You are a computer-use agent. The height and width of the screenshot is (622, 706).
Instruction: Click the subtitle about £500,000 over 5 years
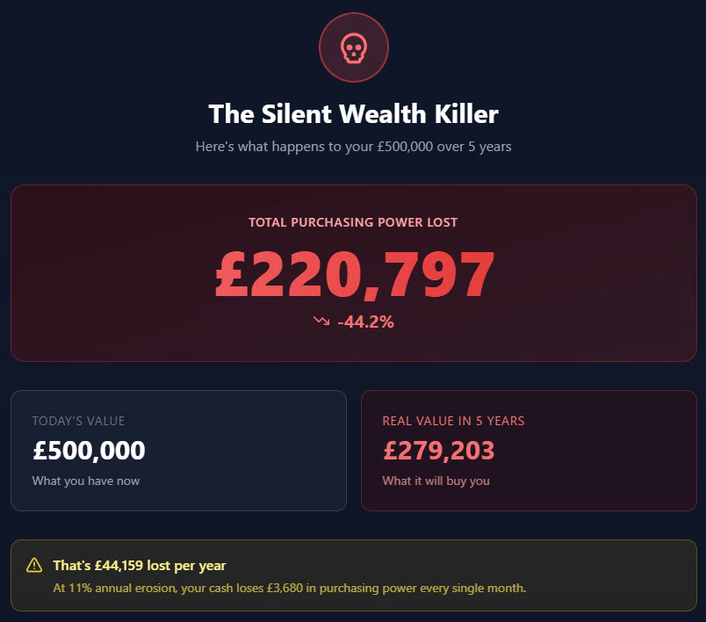(353, 147)
